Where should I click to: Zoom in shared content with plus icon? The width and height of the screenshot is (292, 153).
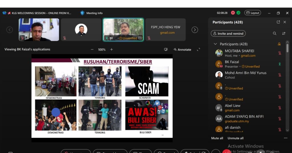pyautogui.click(x=111, y=49)
